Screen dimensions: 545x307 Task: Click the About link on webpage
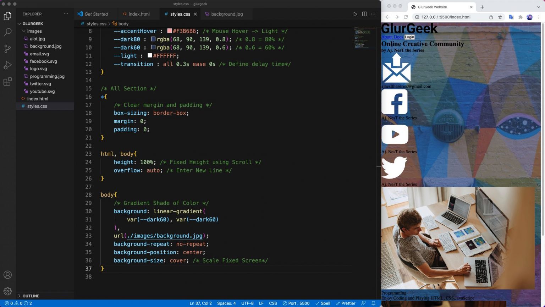[x=387, y=37]
